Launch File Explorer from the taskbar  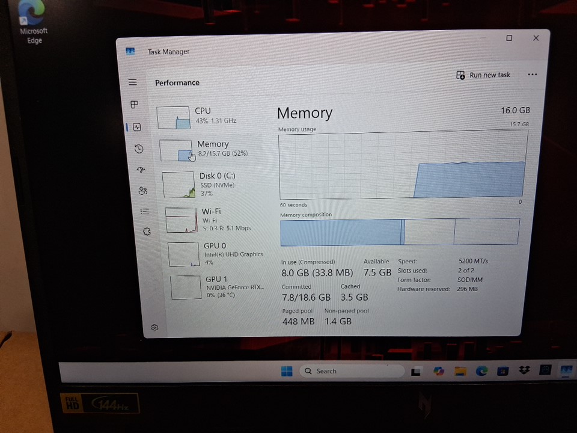(460, 371)
